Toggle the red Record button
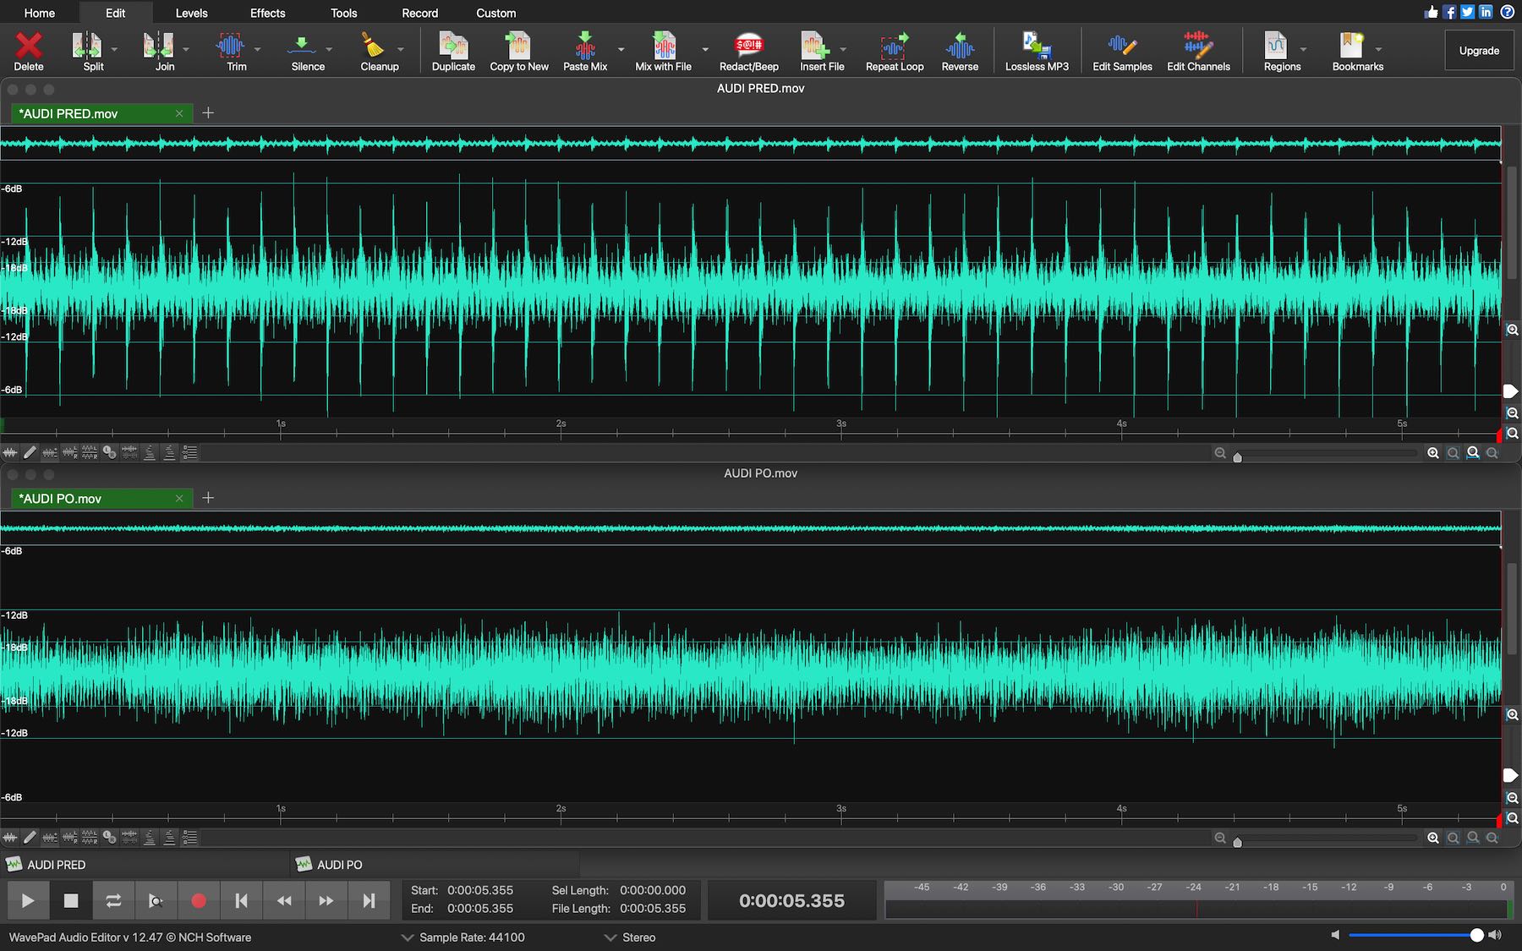 (199, 901)
